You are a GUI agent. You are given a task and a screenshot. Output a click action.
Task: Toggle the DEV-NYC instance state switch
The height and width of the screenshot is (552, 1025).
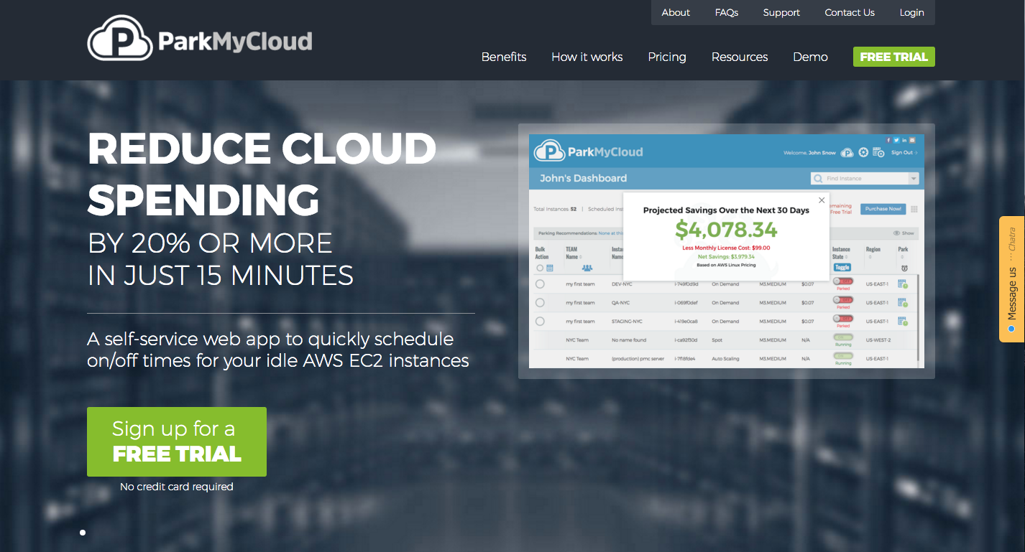(x=842, y=281)
